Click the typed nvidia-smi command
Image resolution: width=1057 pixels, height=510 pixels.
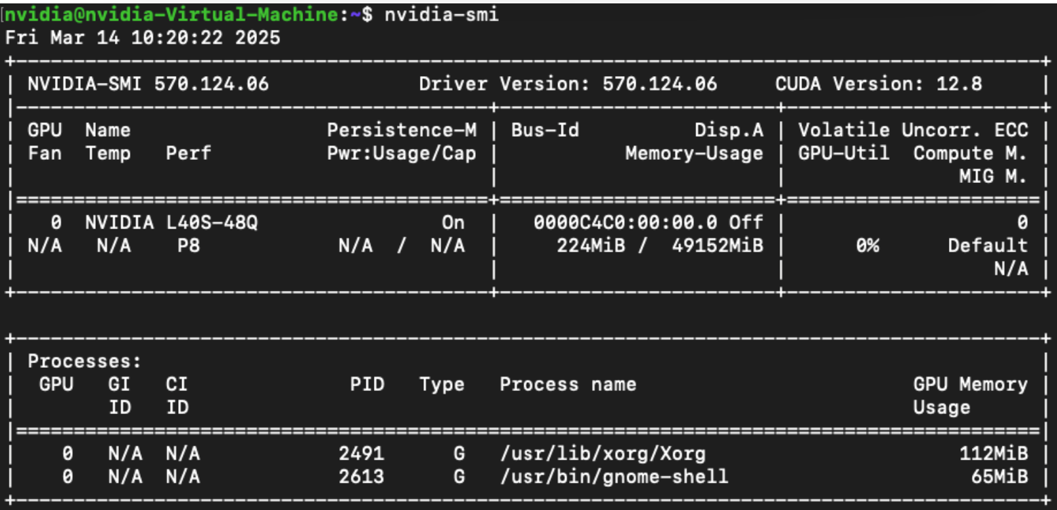pos(442,15)
